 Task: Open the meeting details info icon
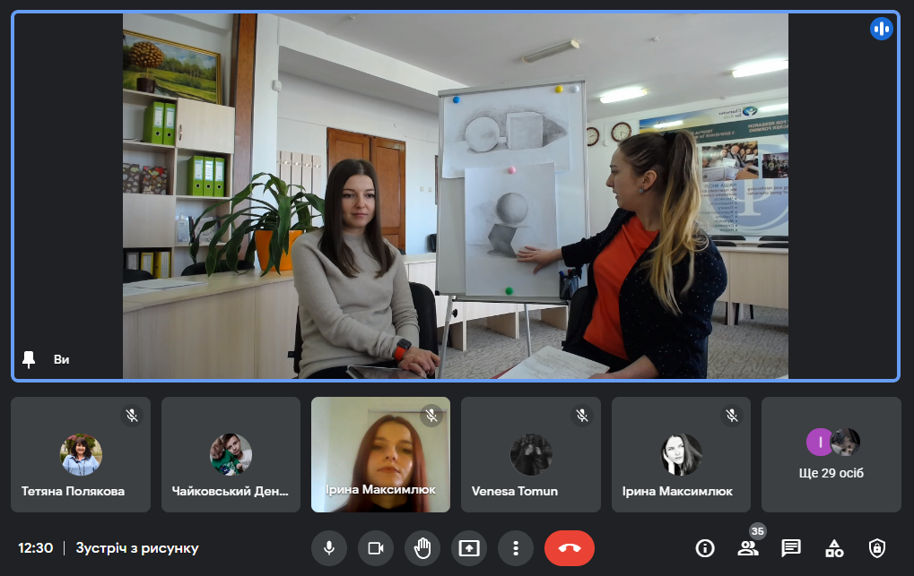pos(705,548)
